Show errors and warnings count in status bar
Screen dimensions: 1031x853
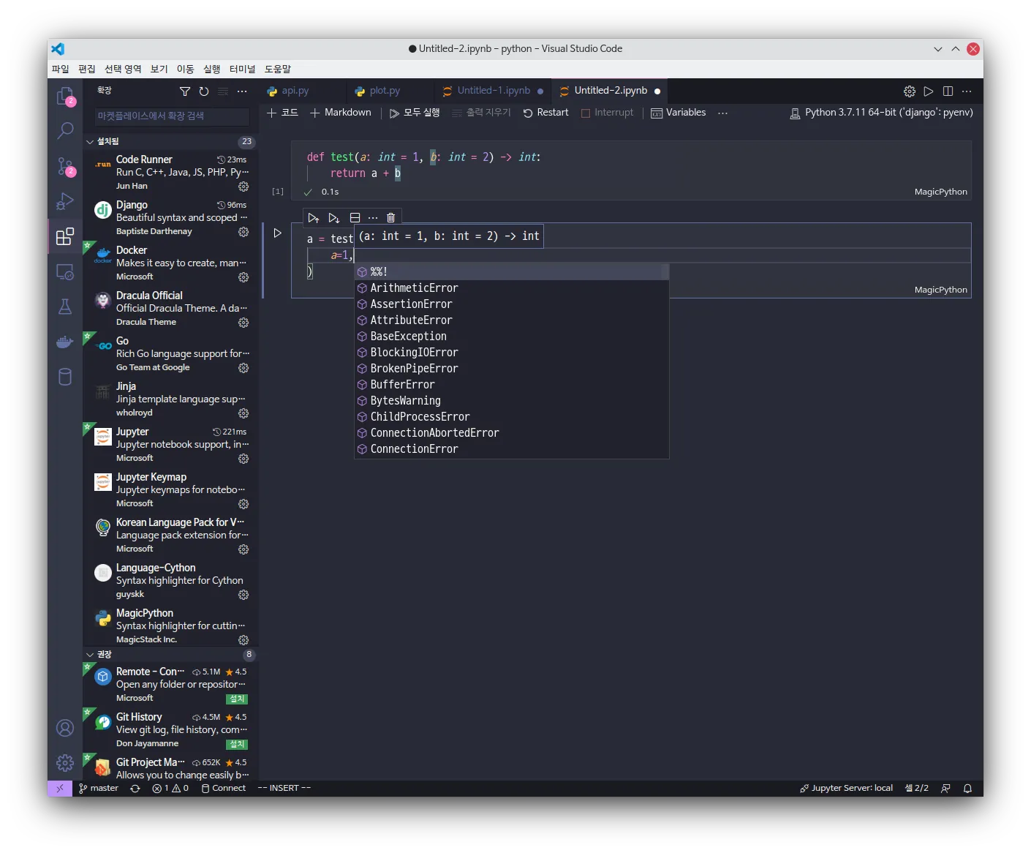tap(170, 789)
